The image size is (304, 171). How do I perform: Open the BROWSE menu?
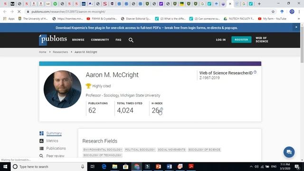78,40
